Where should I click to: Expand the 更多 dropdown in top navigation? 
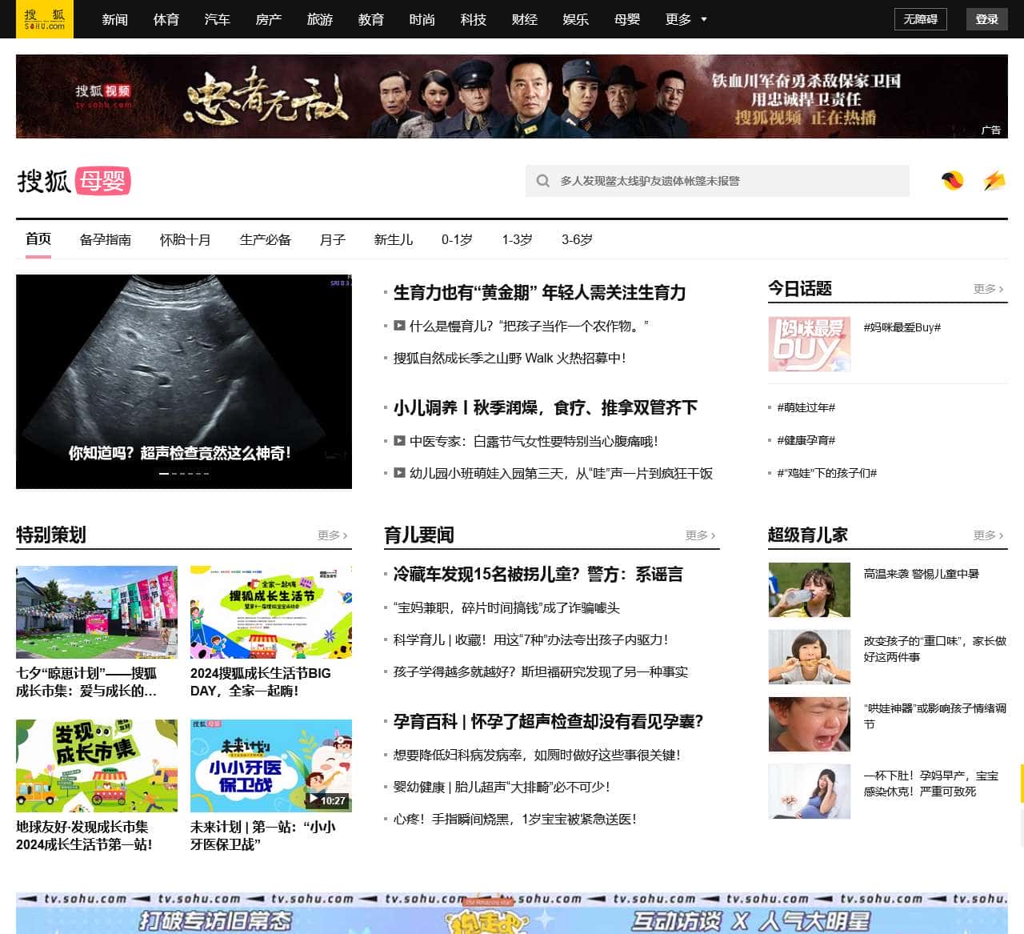(x=686, y=19)
